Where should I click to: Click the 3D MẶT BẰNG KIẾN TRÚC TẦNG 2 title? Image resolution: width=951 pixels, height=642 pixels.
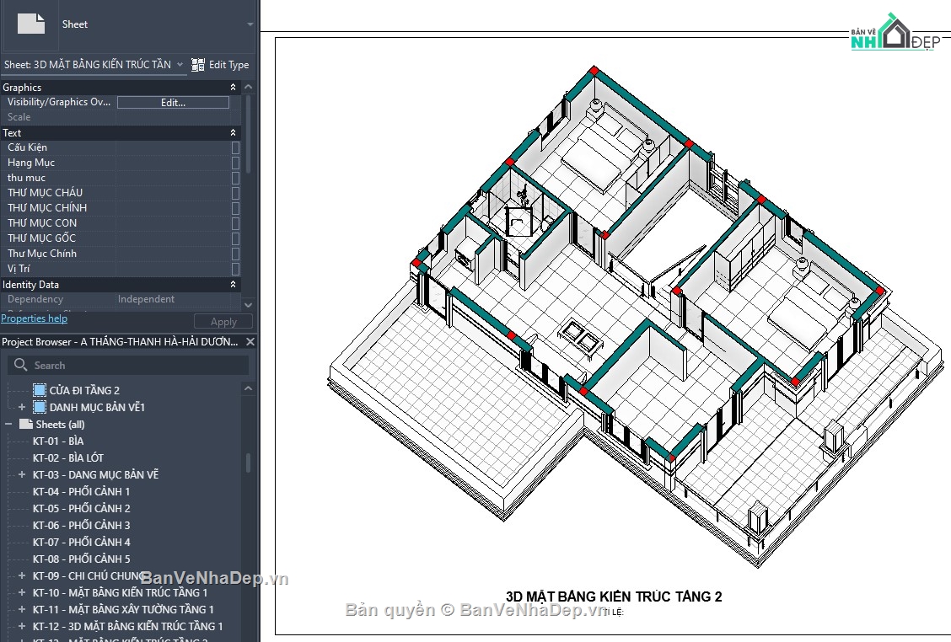pos(614,597)
